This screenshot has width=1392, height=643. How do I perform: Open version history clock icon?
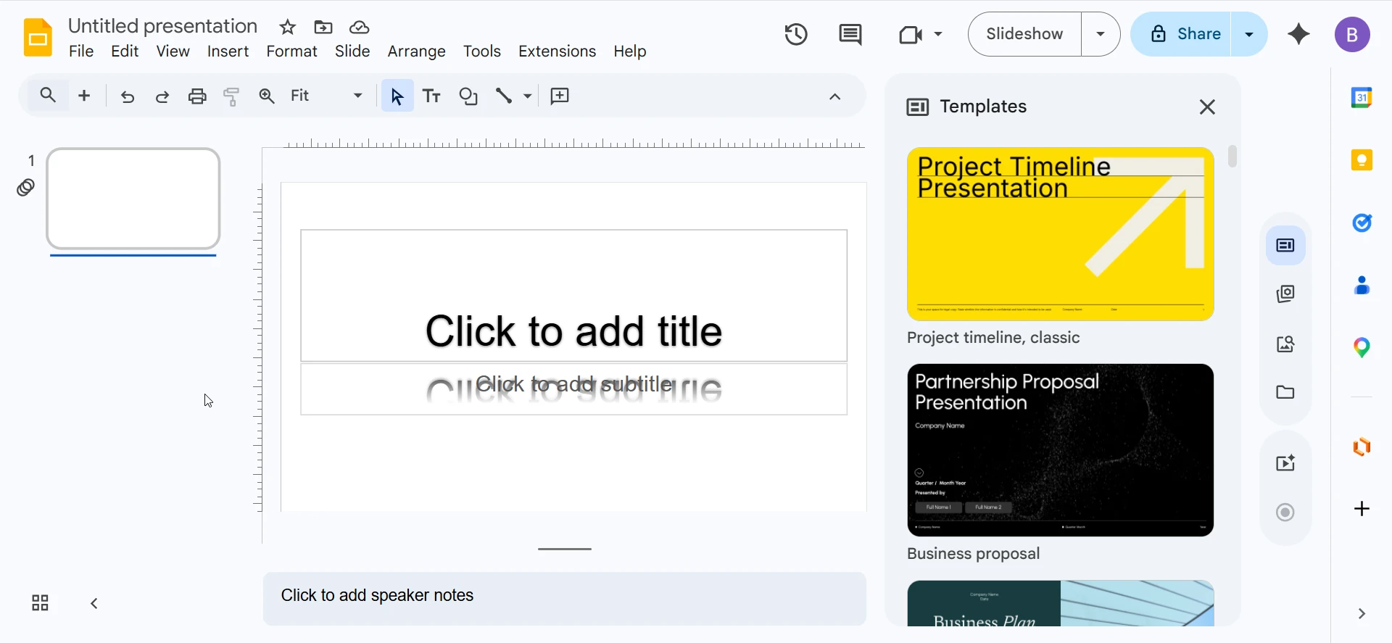click(x=796, y=35)
